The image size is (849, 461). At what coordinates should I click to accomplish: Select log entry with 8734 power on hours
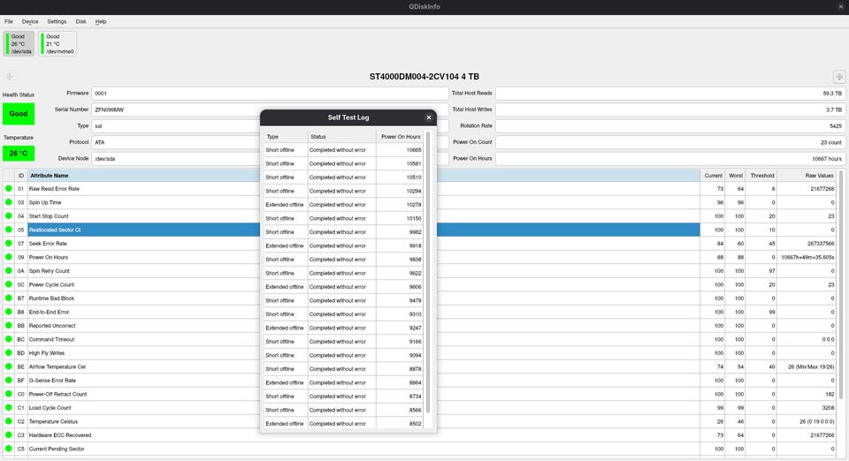(x=343, y=397)
